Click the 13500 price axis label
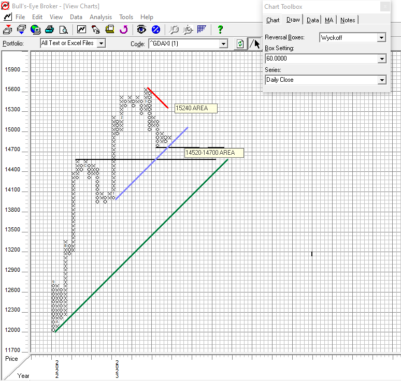The width and height of the screenshot is (401, 381). (x=12, y=229)
